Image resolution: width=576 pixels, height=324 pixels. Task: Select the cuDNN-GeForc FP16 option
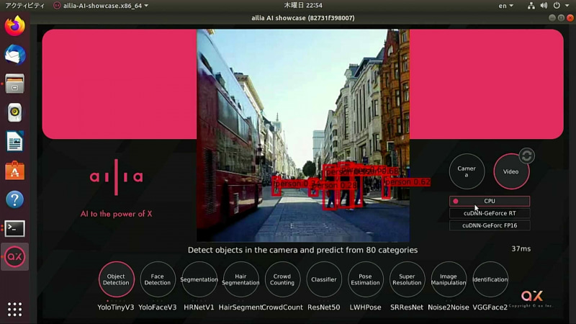[x=490, y=225]
